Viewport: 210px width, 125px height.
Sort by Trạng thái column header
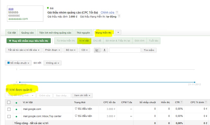point(80,102)
